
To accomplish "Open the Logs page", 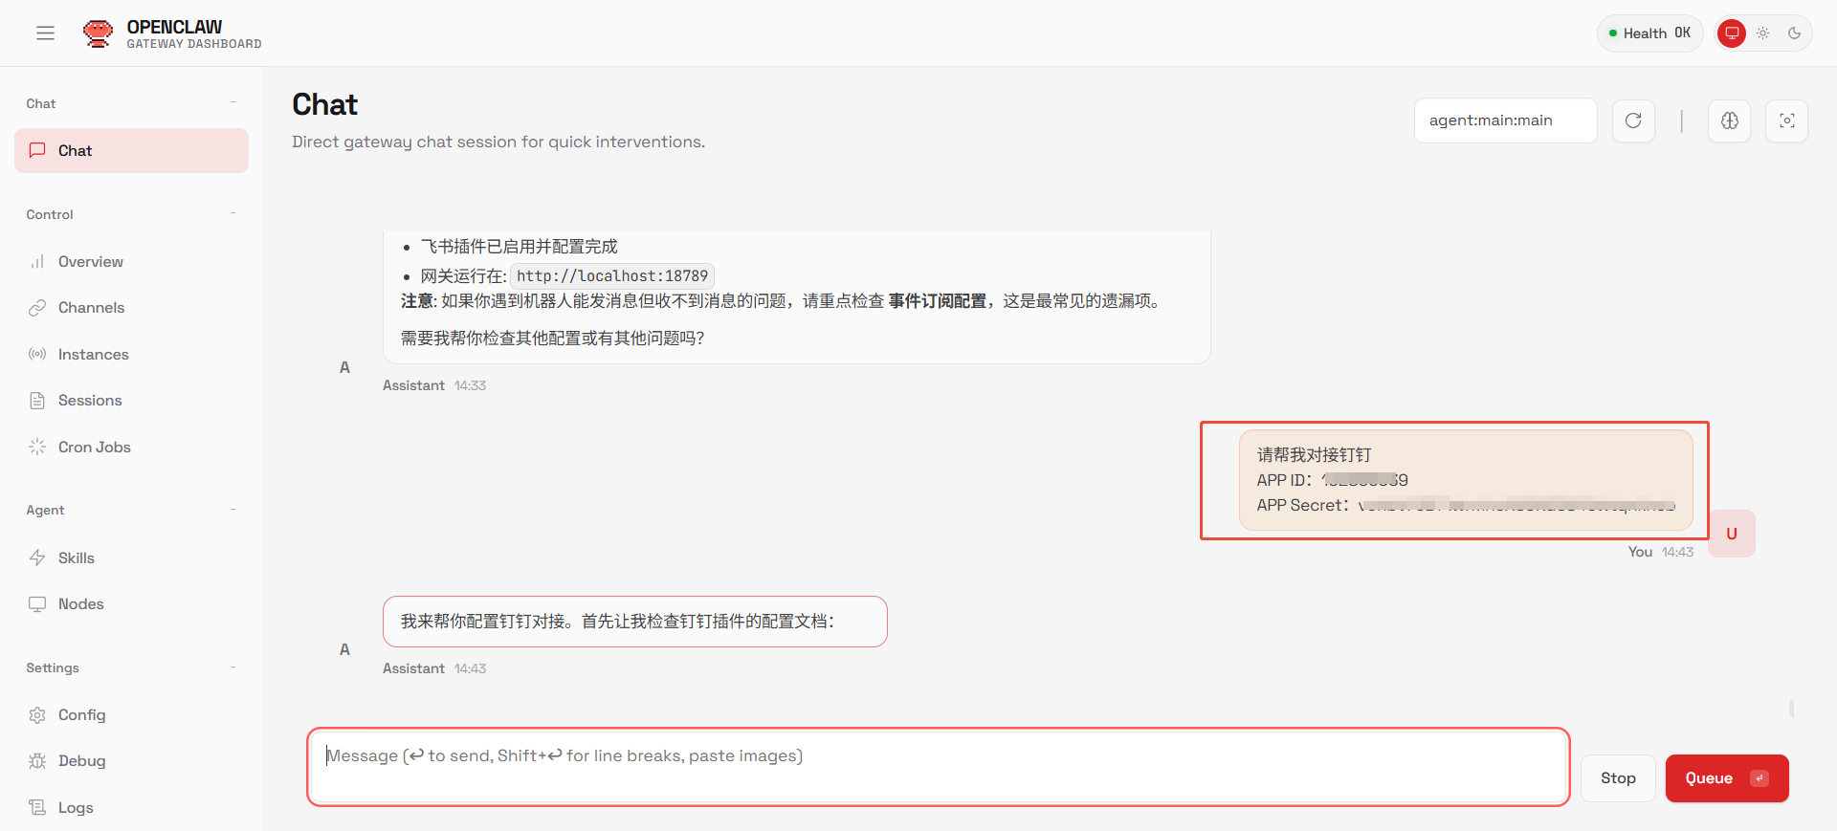I will 131,808.
